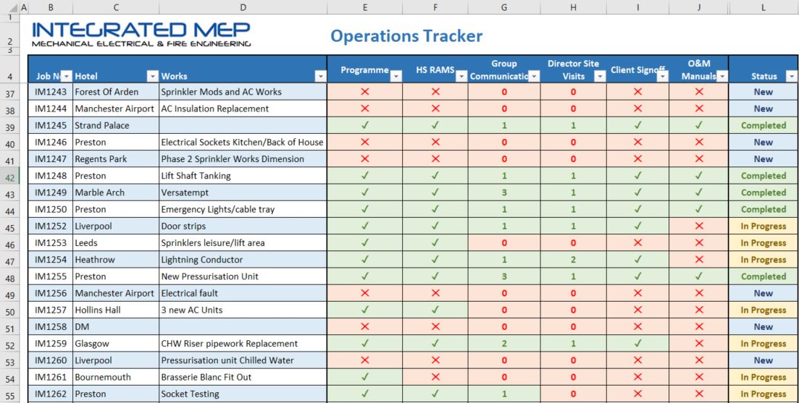Open the Programme filter dropdown arrow

coord(396,76)
